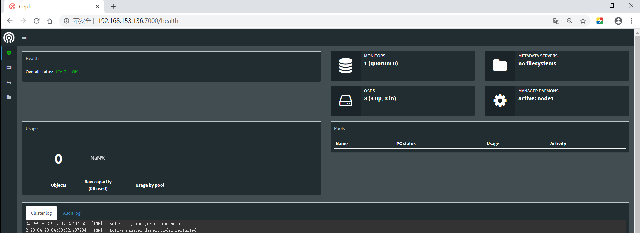This screenshot has width=640, height=233.
Task: Open the OSD drive sidebar icon
Action: point(9,82)
